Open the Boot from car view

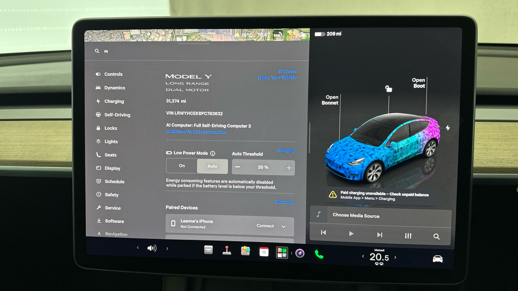[x=418, y=83]
